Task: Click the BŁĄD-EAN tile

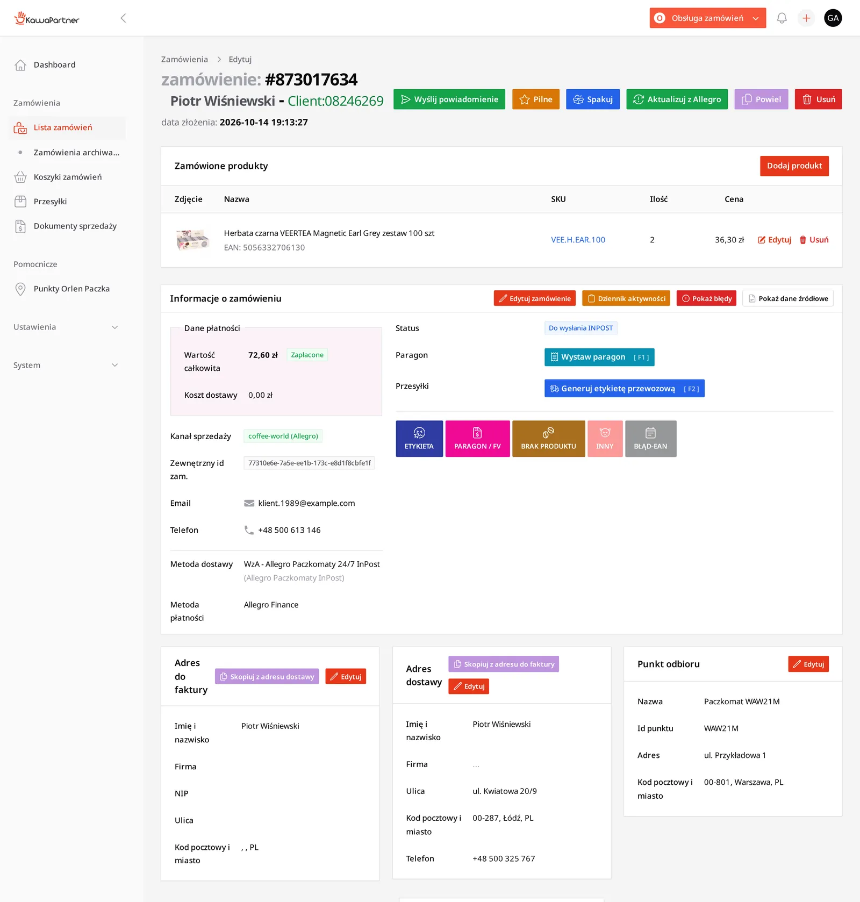Action: (650, 439)
